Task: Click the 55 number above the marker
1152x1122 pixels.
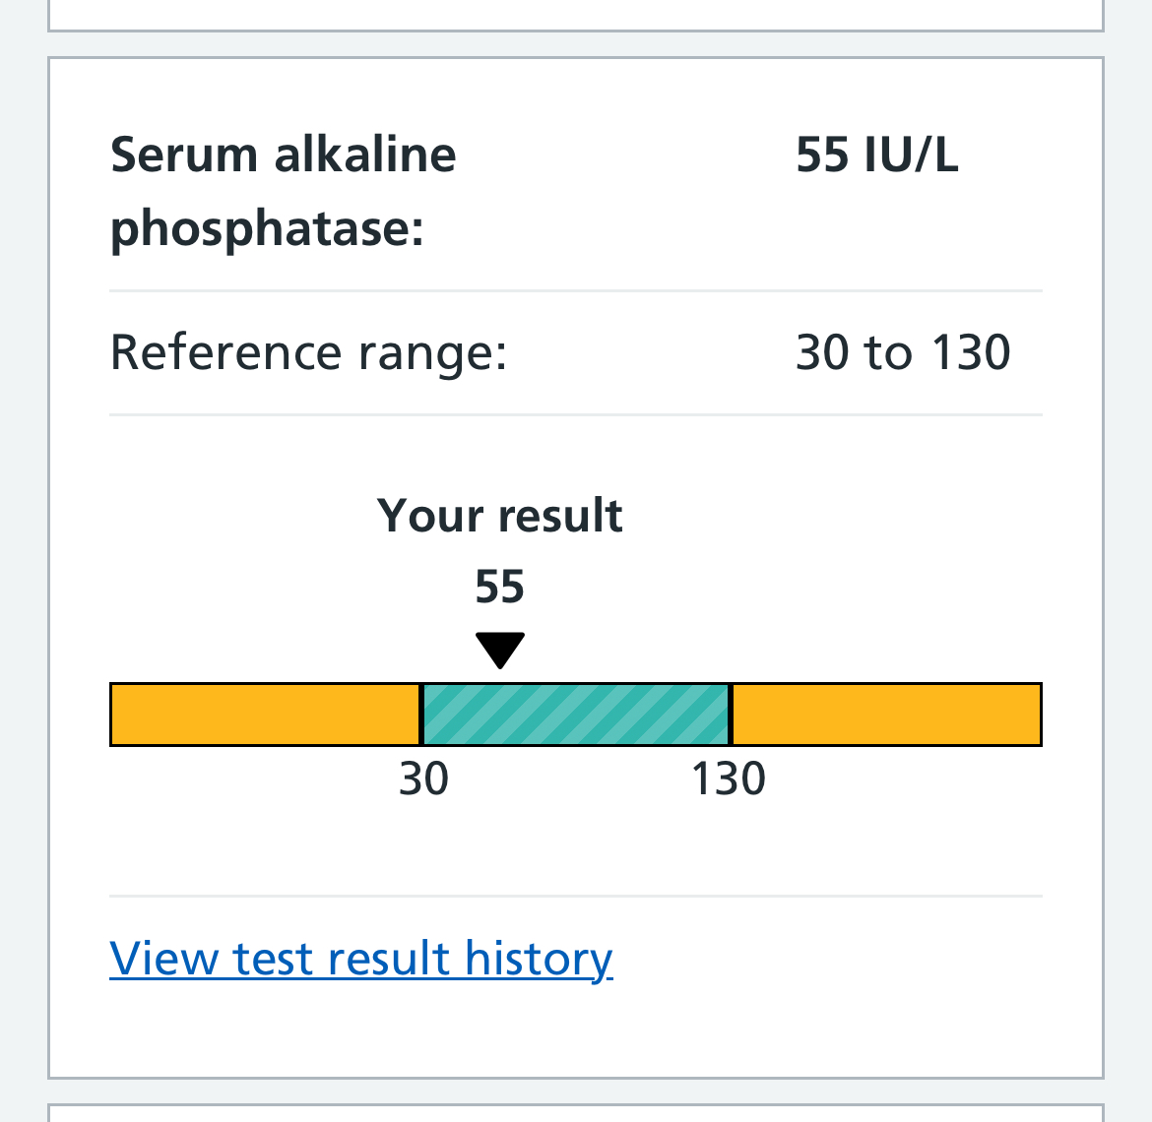Action: pyautogui.click(x=500, y=587)
